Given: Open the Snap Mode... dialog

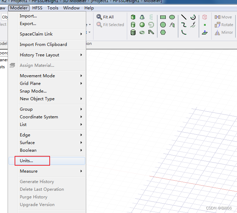Looking at the screenshot, I should coord(47,91).
